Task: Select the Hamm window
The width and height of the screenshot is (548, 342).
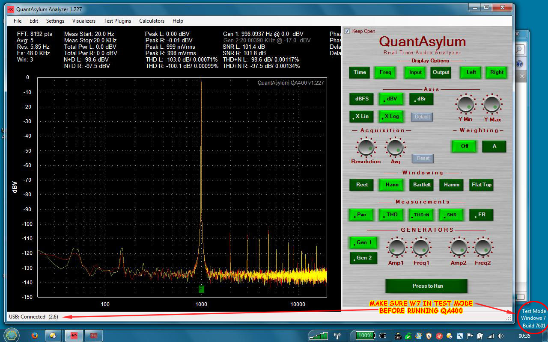Action: (x=451, y=185)
